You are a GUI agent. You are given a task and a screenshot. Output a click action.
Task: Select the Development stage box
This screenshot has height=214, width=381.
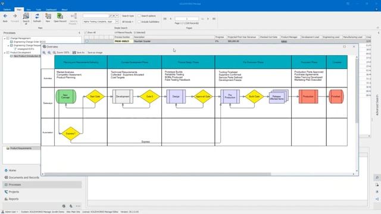(123, 96)
